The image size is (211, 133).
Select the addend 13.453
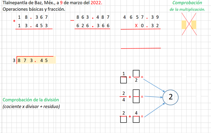tap(33, 25)
